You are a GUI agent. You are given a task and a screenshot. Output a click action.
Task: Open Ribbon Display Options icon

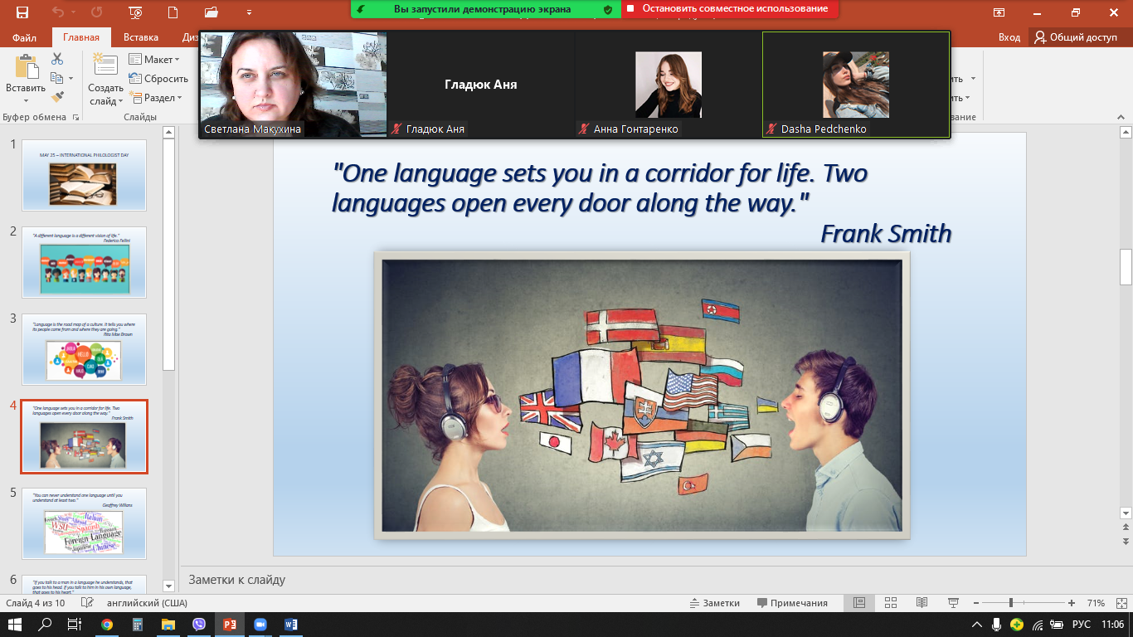(x=999, y=12)
